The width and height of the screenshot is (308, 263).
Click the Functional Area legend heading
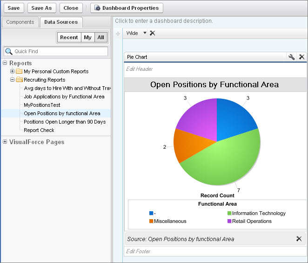click(217, 204)
